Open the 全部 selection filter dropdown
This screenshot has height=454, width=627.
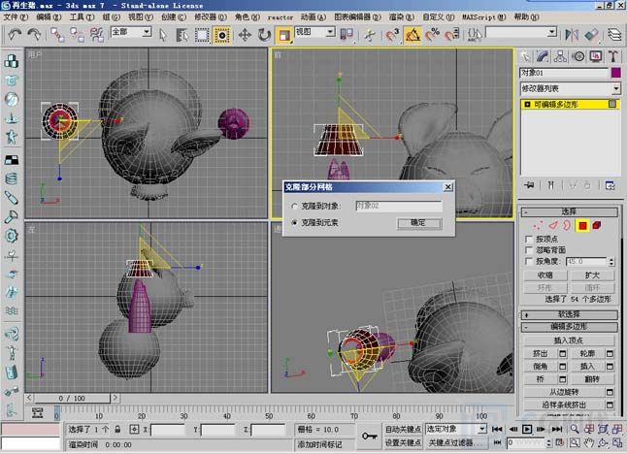[147, 32]
